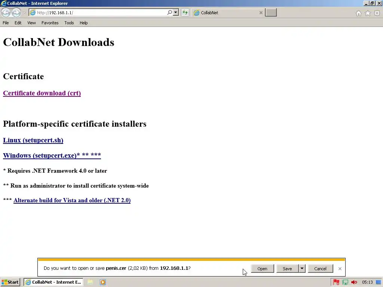Click Save in the download notification bar
The width and height of the screenshot is (383, 287).
[287, 268]
